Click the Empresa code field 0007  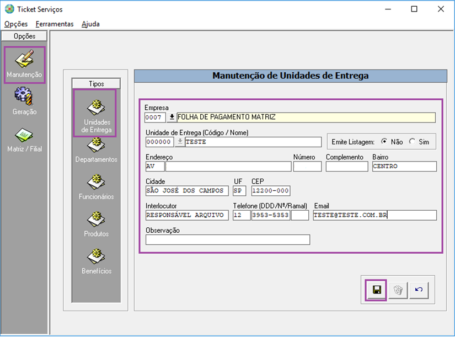pos(155,117)
